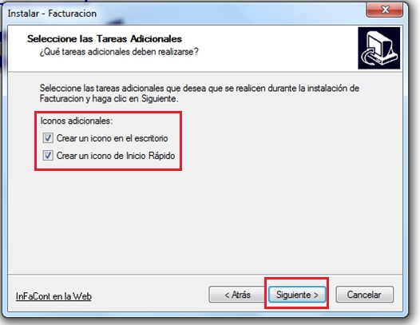Go to next step with Siguiente button
The width and height of the screenshot is (420, 325).
(297, 295)
